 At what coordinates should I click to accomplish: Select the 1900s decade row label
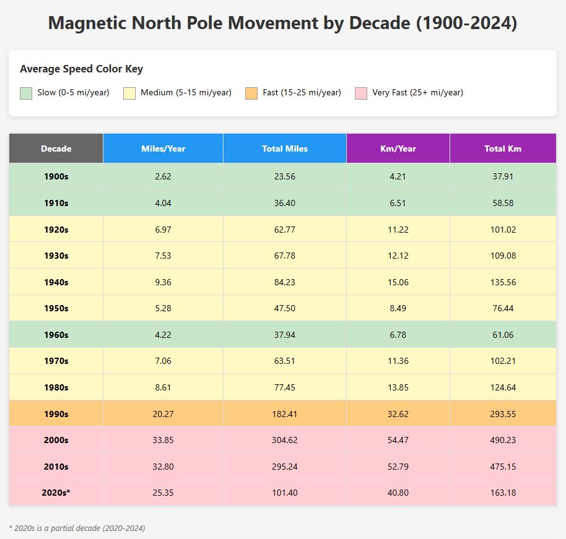[x=56, y=176]
